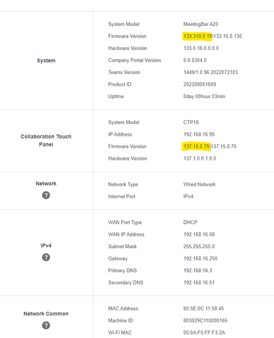274x338 pixels.
Task: Click the Collaboration Touch Panel section heading
Action: click(46, 141)
